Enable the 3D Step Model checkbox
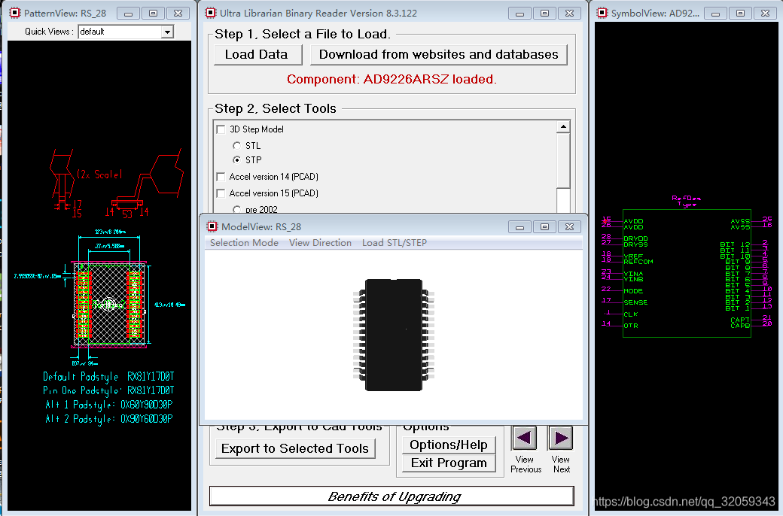 (221, 129)
